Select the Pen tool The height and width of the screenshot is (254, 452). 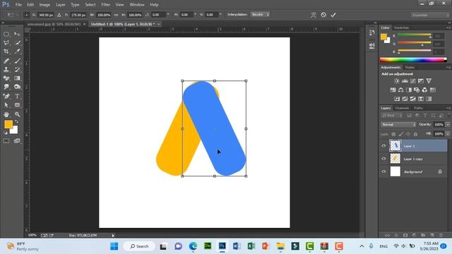[x=6, y=96]
